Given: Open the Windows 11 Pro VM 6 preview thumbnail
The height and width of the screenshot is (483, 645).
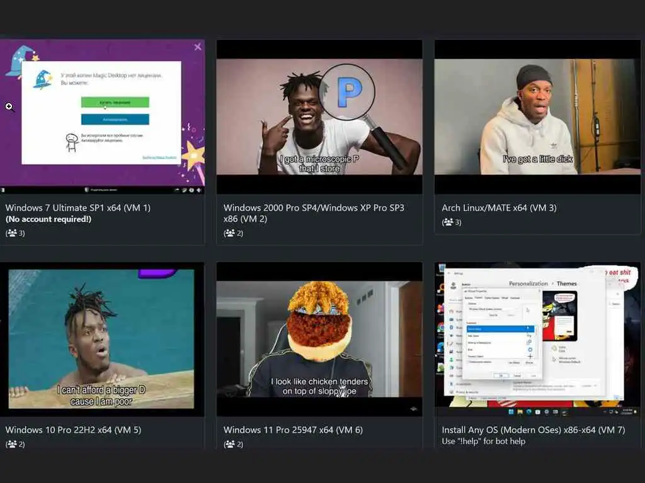Looking at the screenshot, I should (x=319, y=339).
